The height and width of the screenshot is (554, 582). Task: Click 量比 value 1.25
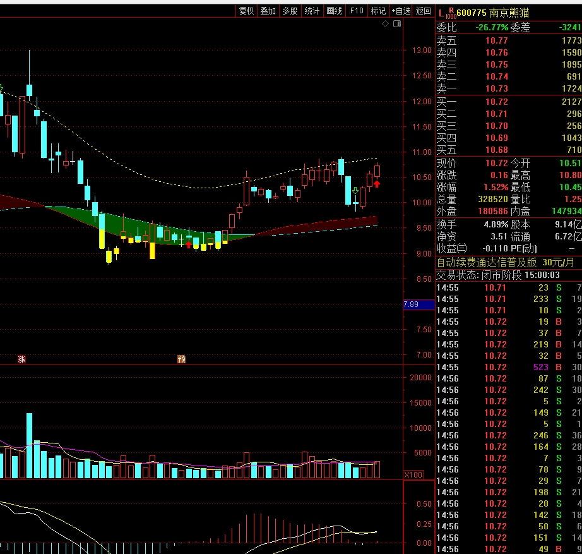point(573,199)
